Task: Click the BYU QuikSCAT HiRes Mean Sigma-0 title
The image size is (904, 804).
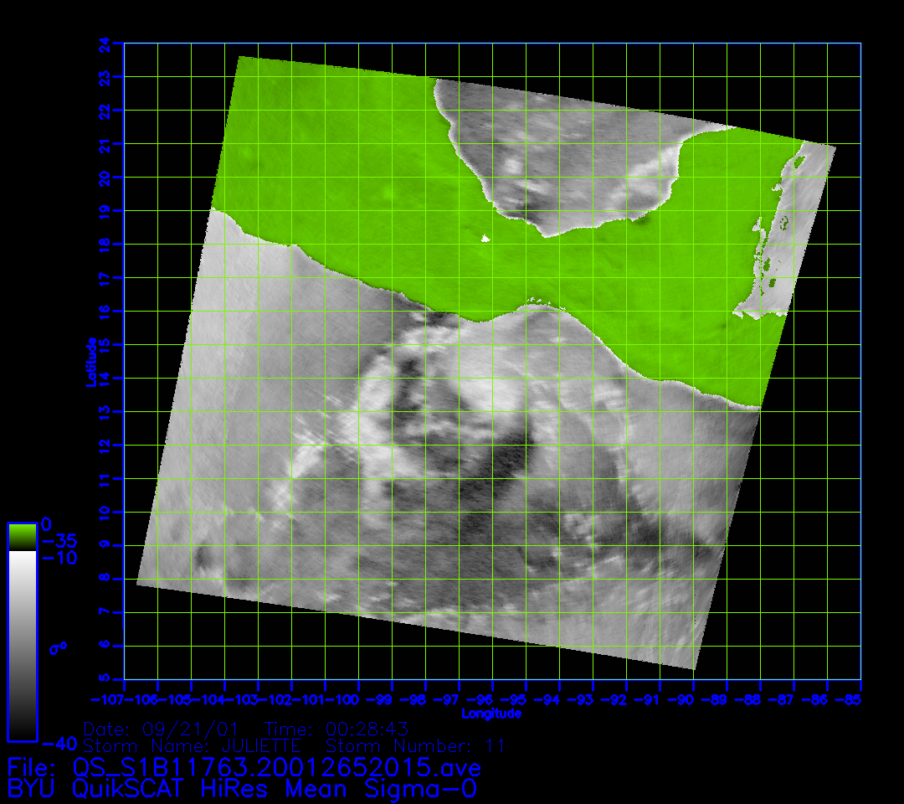Action: (x=243, y=788)
